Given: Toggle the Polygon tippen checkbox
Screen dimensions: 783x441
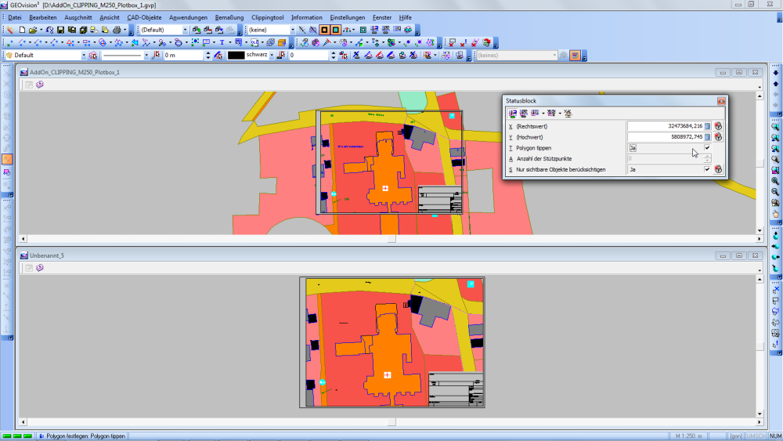Looking at the screenshot, I should (707, 147).
